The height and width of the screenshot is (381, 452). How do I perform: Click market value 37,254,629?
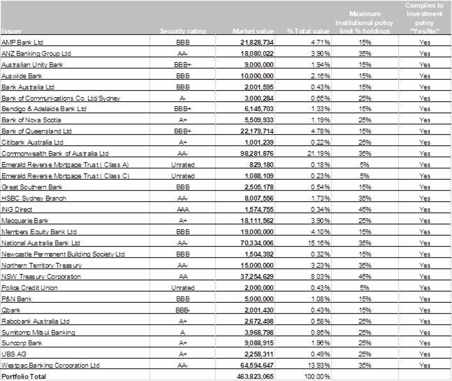point(257,277)
